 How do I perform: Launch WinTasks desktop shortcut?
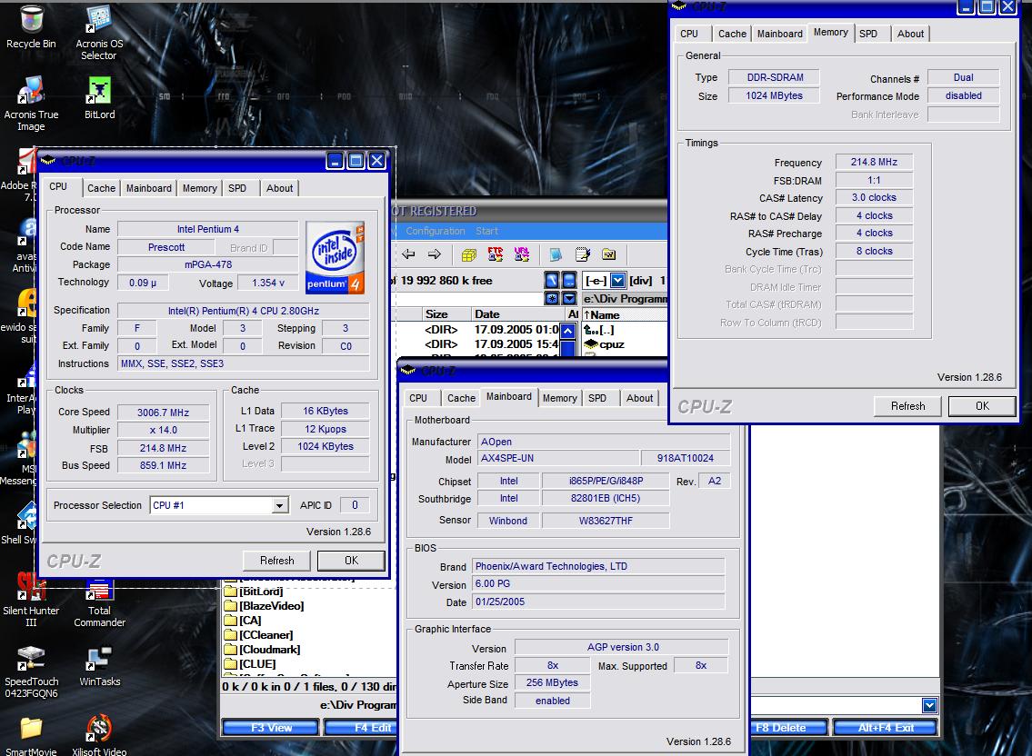tap(99, 666)
